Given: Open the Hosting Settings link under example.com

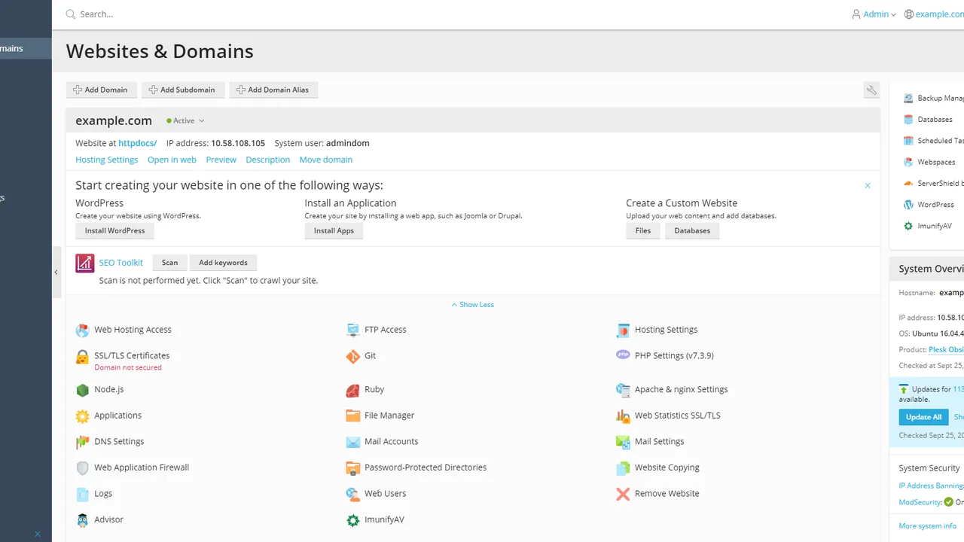Looking at the screenshot, I should pyautogui.click(x=107, y=160).
